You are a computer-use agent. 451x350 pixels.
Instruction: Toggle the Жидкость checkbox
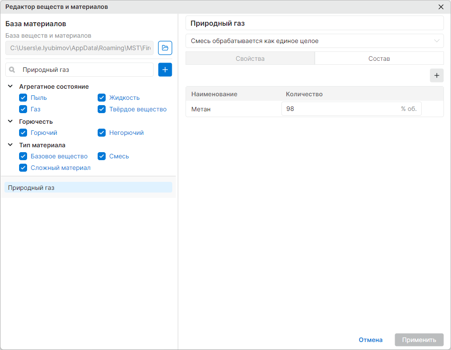102,98
